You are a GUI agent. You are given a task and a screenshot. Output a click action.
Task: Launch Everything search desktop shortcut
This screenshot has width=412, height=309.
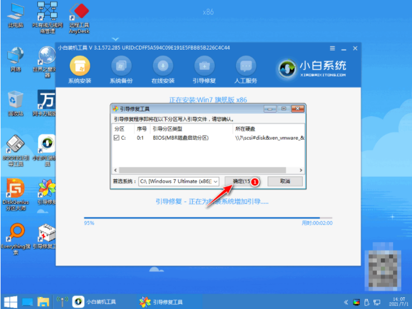[x=15, y=233]
